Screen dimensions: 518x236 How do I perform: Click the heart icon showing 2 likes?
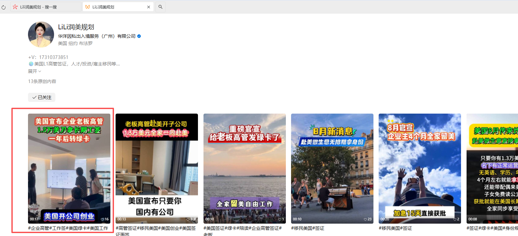tap(455, 219)
